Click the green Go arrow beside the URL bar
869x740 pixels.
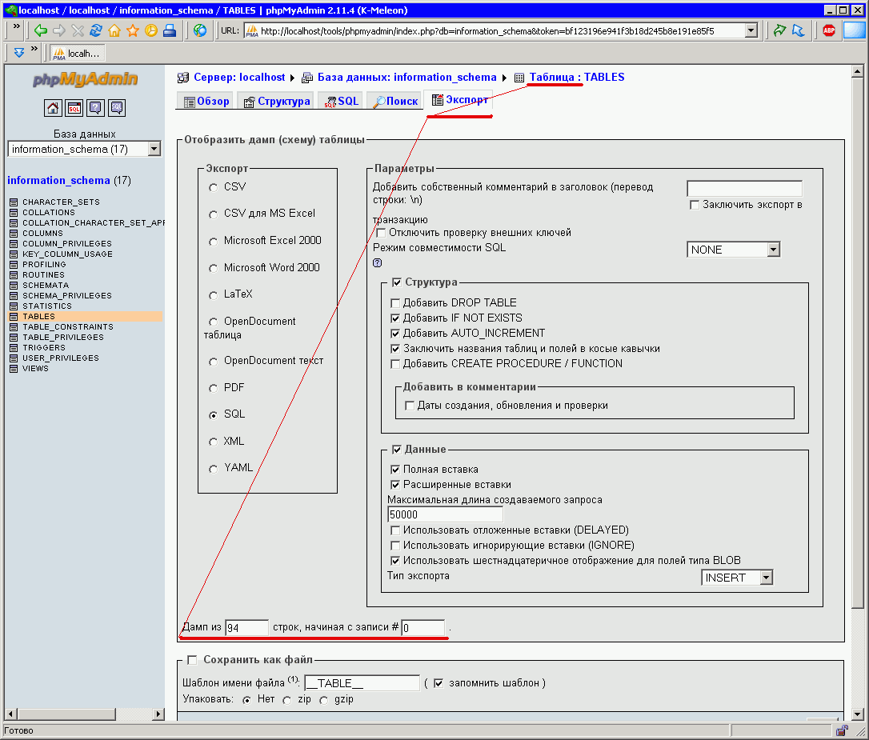[779, 30]
